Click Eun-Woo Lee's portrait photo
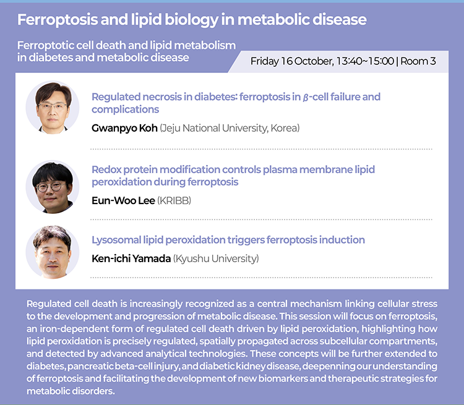The height and width of the screenshot is (405, 464). (x=53, y=187)
